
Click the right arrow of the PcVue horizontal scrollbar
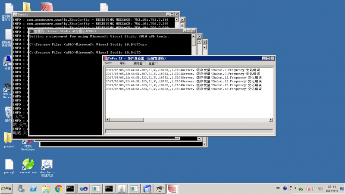(271, 120)
